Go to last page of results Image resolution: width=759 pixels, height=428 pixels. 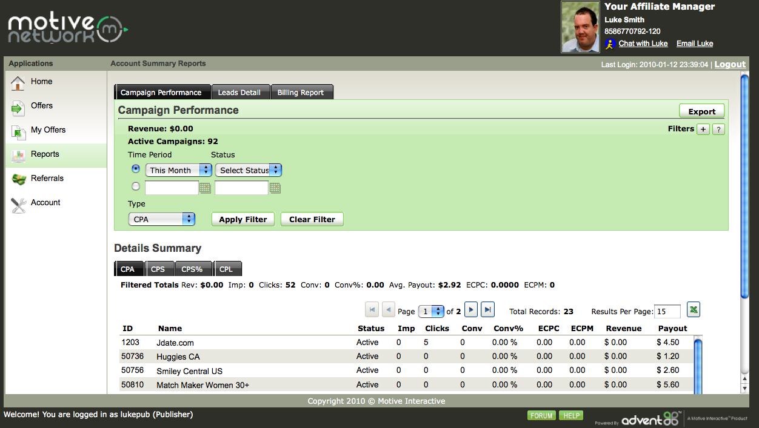coord(488,310)
